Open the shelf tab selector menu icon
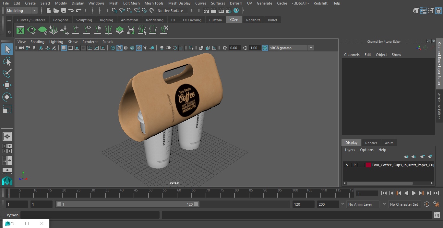Viewport: 443px width, 228px height. tap(9, 20)
